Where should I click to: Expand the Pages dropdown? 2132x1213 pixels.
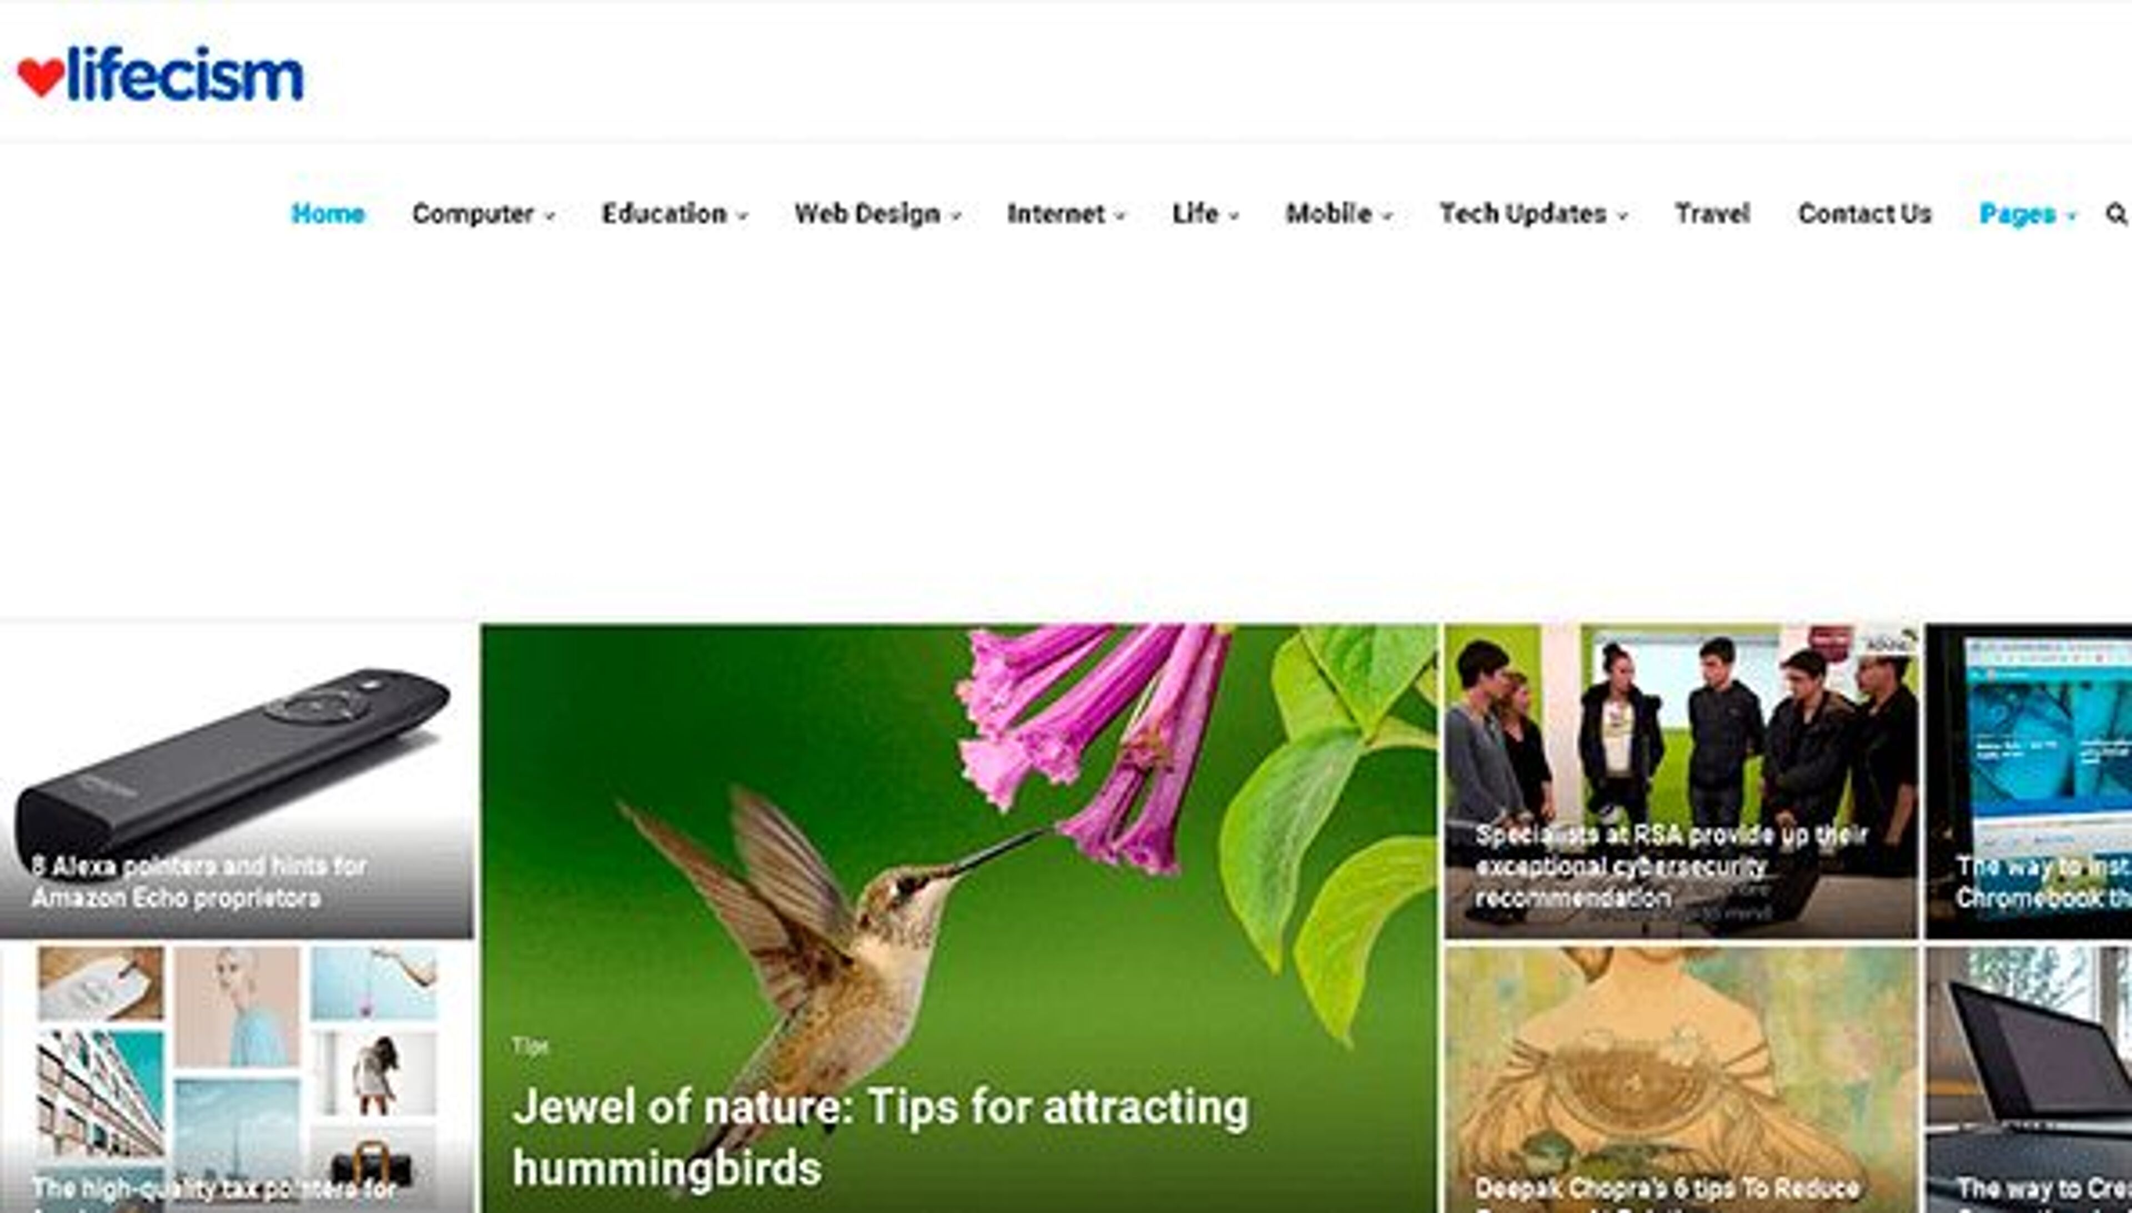pos(2027,214)
